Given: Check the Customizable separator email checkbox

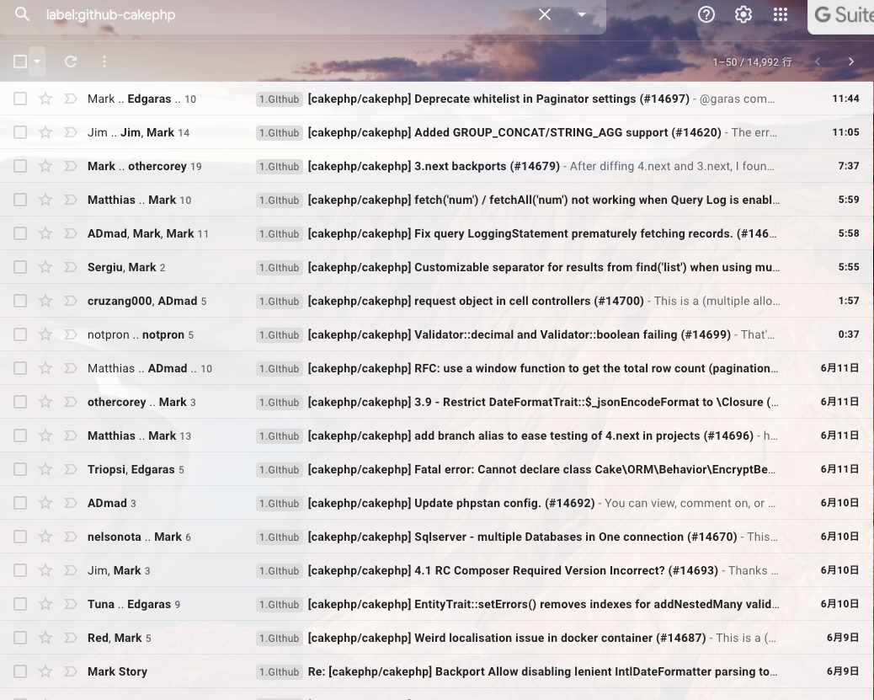Looking at the screenshot, I should point(20,267).
